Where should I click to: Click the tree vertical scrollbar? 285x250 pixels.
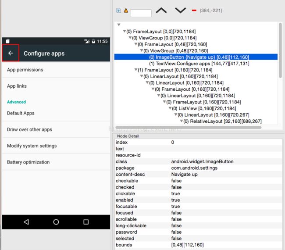tap(280, 50)
